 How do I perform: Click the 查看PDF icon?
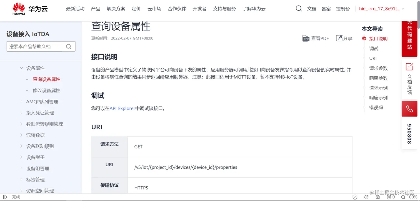pyautogui.click(x=306, y=39)
